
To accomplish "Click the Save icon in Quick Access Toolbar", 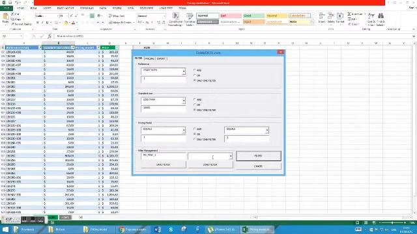I will (x=10, y=3).
